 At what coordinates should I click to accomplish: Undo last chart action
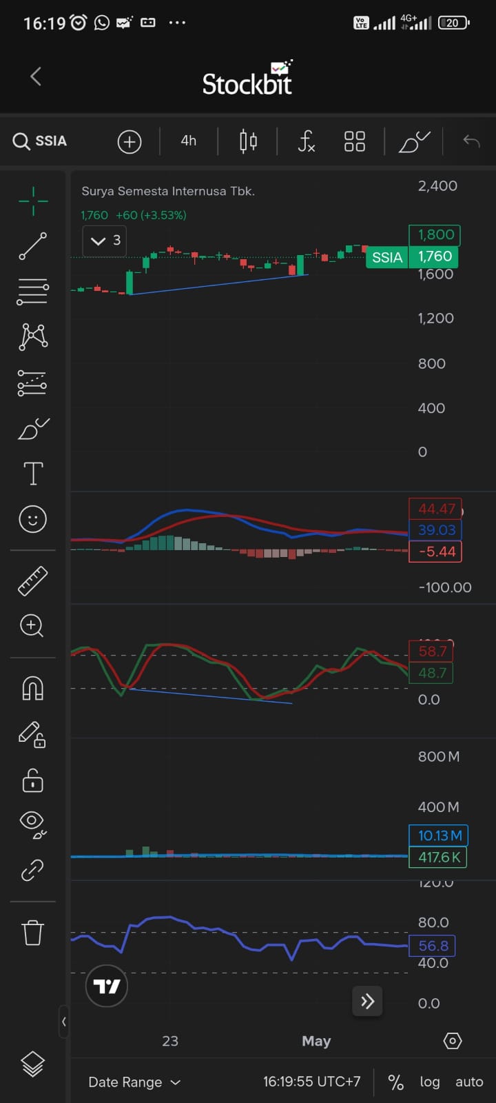[x=471, y=141]
